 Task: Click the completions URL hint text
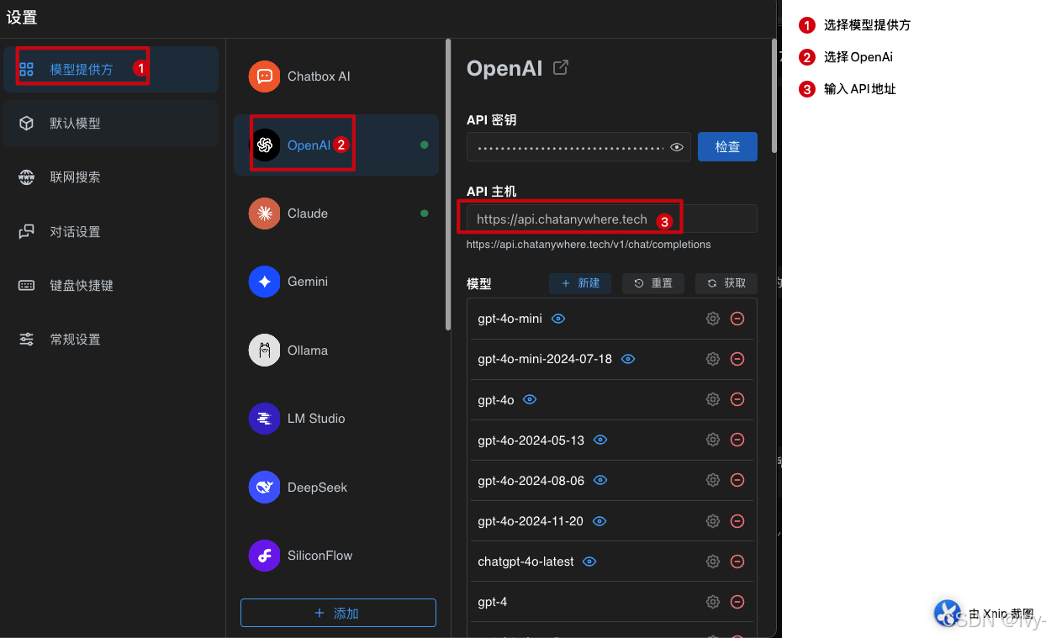tap(589, 245)
